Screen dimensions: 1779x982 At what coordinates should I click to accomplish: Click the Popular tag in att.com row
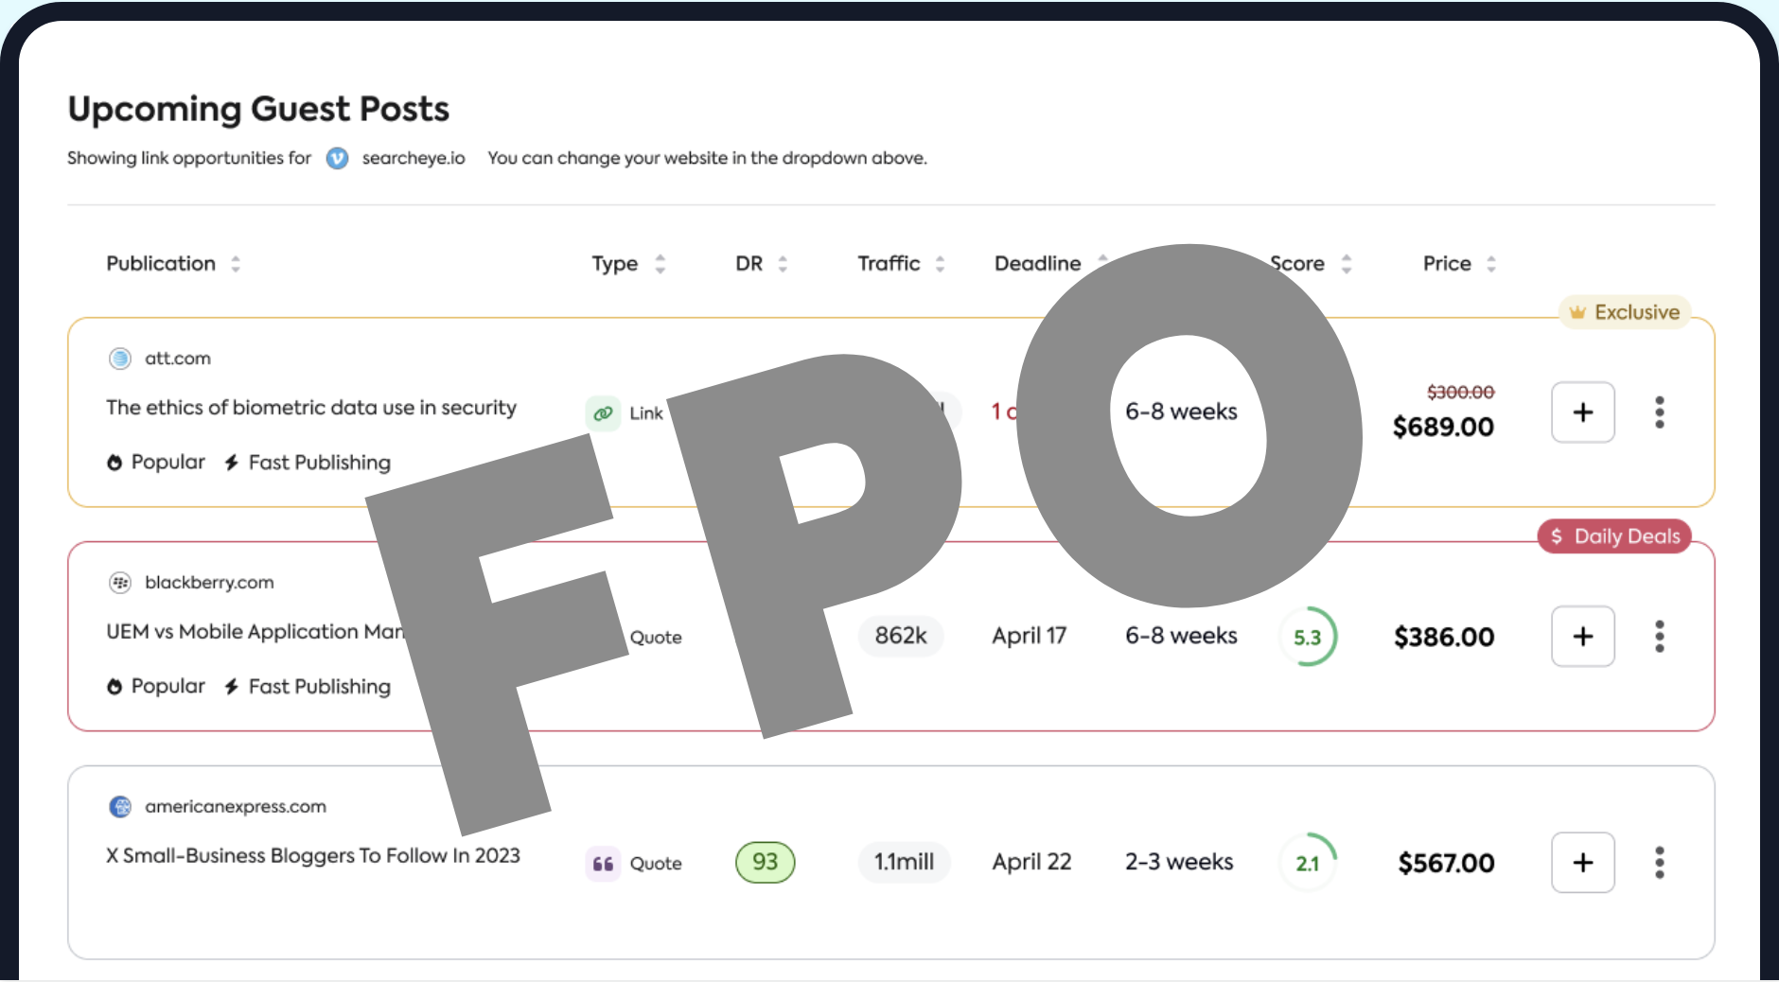[168, 463]
